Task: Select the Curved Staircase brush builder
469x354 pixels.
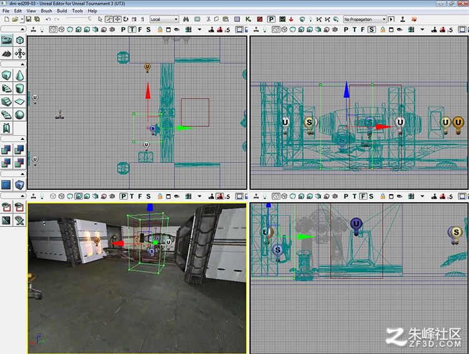Action: tap(7, 89)
